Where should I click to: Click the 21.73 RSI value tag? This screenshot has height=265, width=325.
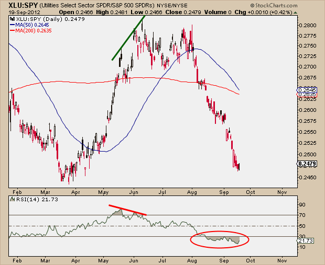click(x=306, y=241)
